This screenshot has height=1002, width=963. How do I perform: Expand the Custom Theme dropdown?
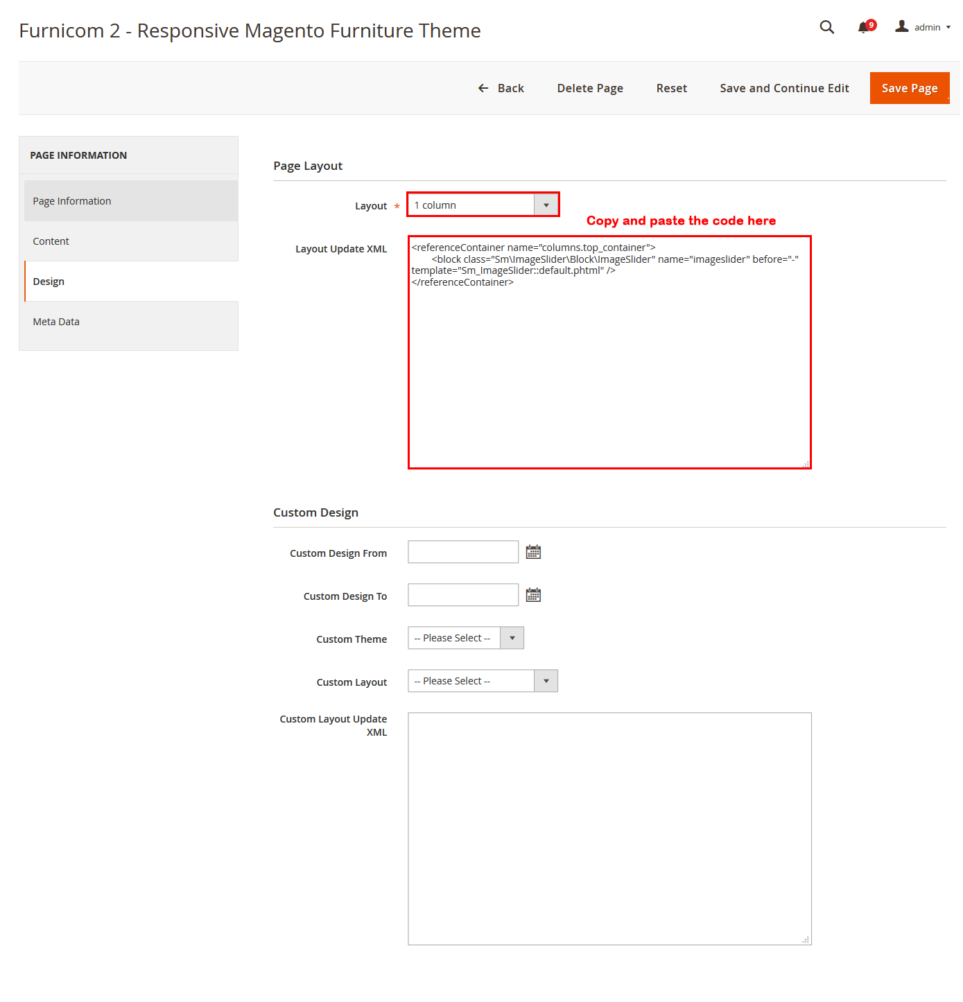(466, 638)
